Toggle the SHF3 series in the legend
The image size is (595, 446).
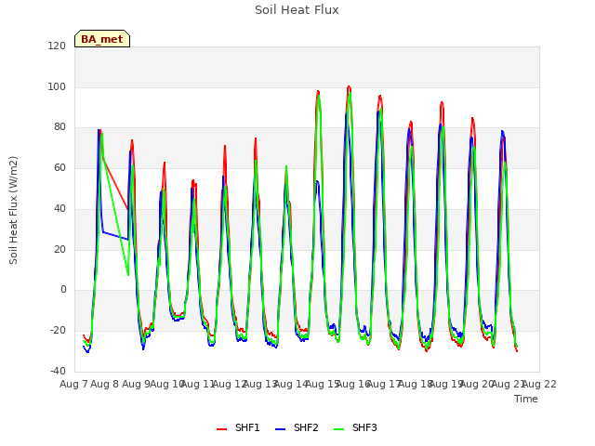tap(355, 427)
